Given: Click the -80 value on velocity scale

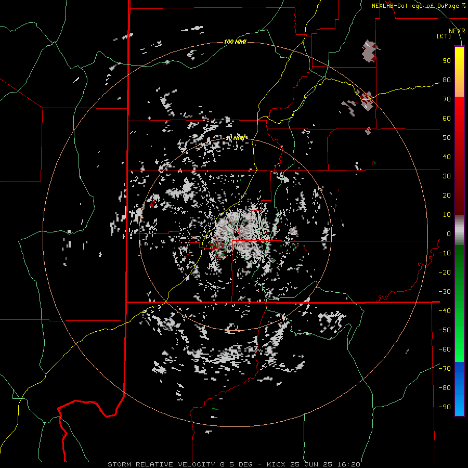Looking at the screenshot, I should 445,388.
